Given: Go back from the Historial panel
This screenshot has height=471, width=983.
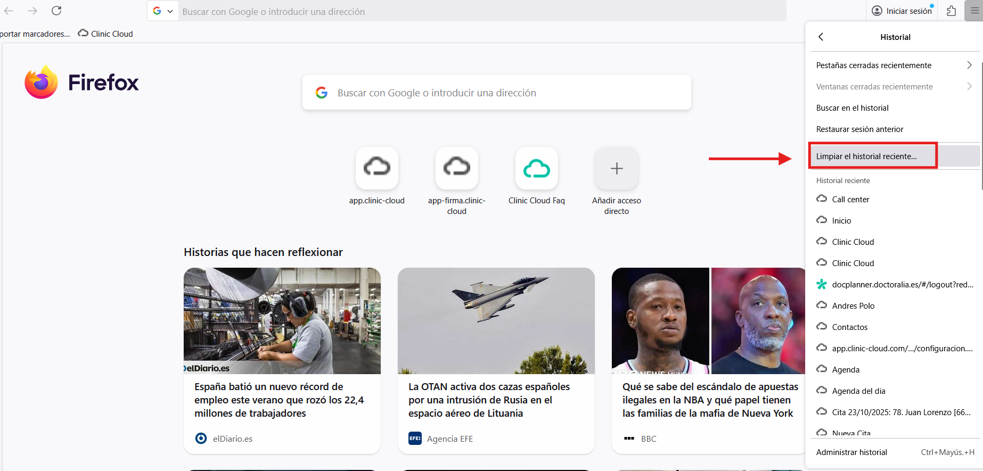Looking at the screenshot, I should [x=821, y=37].
